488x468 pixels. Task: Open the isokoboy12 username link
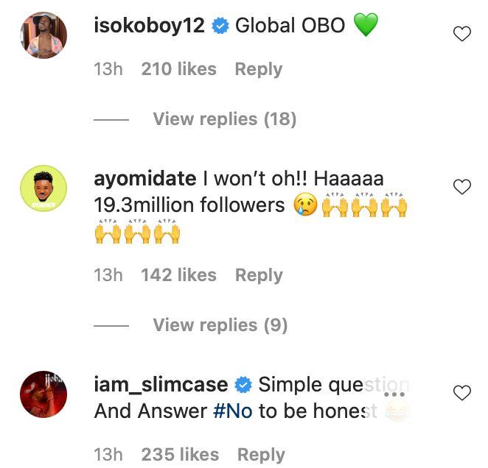click(149, 26)
